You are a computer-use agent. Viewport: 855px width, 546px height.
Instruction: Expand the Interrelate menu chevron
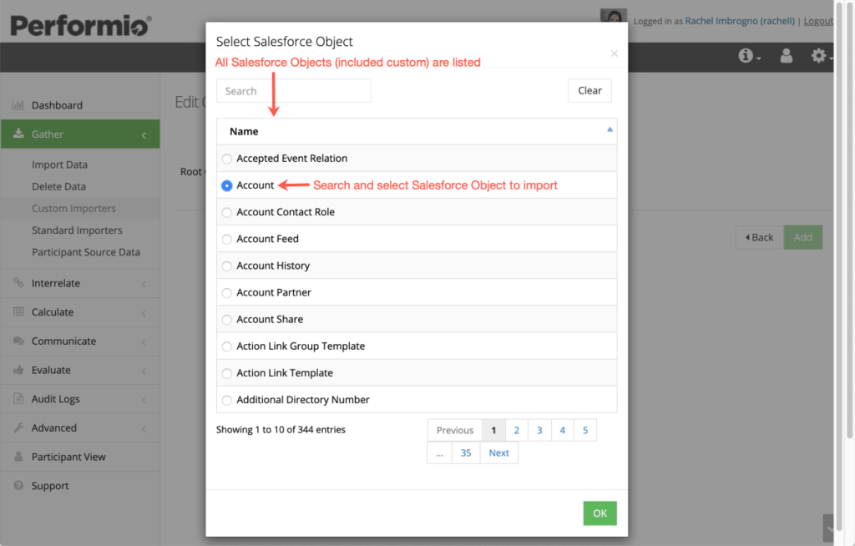click(144, 284)
